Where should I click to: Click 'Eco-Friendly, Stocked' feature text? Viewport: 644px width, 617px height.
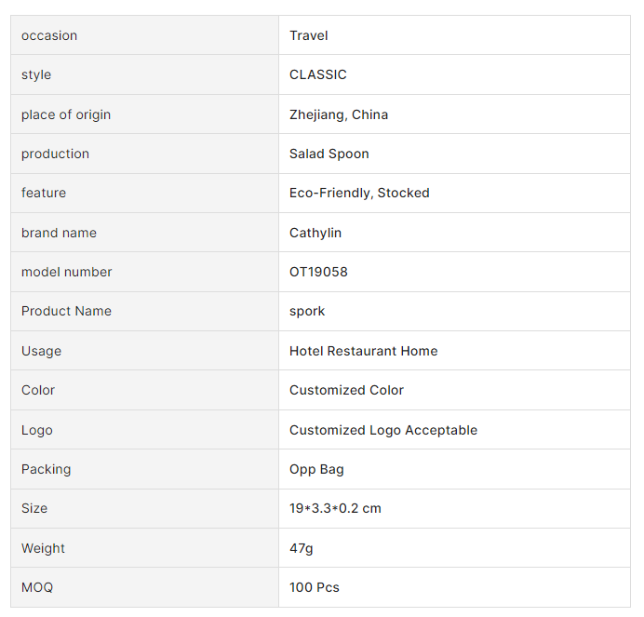[359, 193]
